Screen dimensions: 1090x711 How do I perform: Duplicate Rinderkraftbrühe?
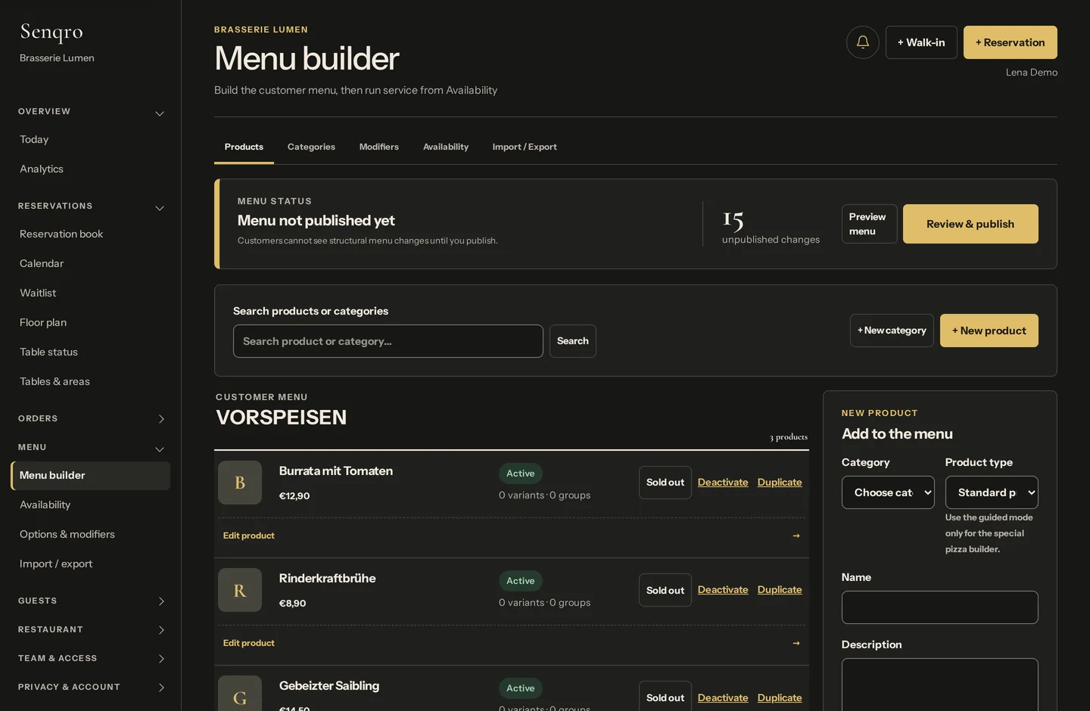click(x=780, y=590)
